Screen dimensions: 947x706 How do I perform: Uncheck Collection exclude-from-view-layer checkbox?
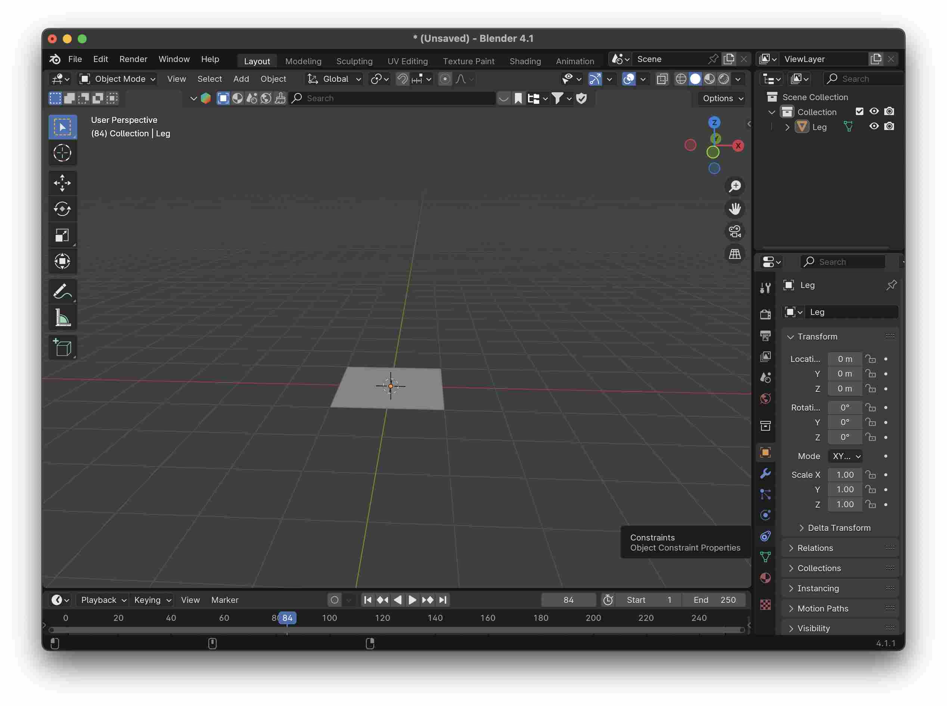860,112
